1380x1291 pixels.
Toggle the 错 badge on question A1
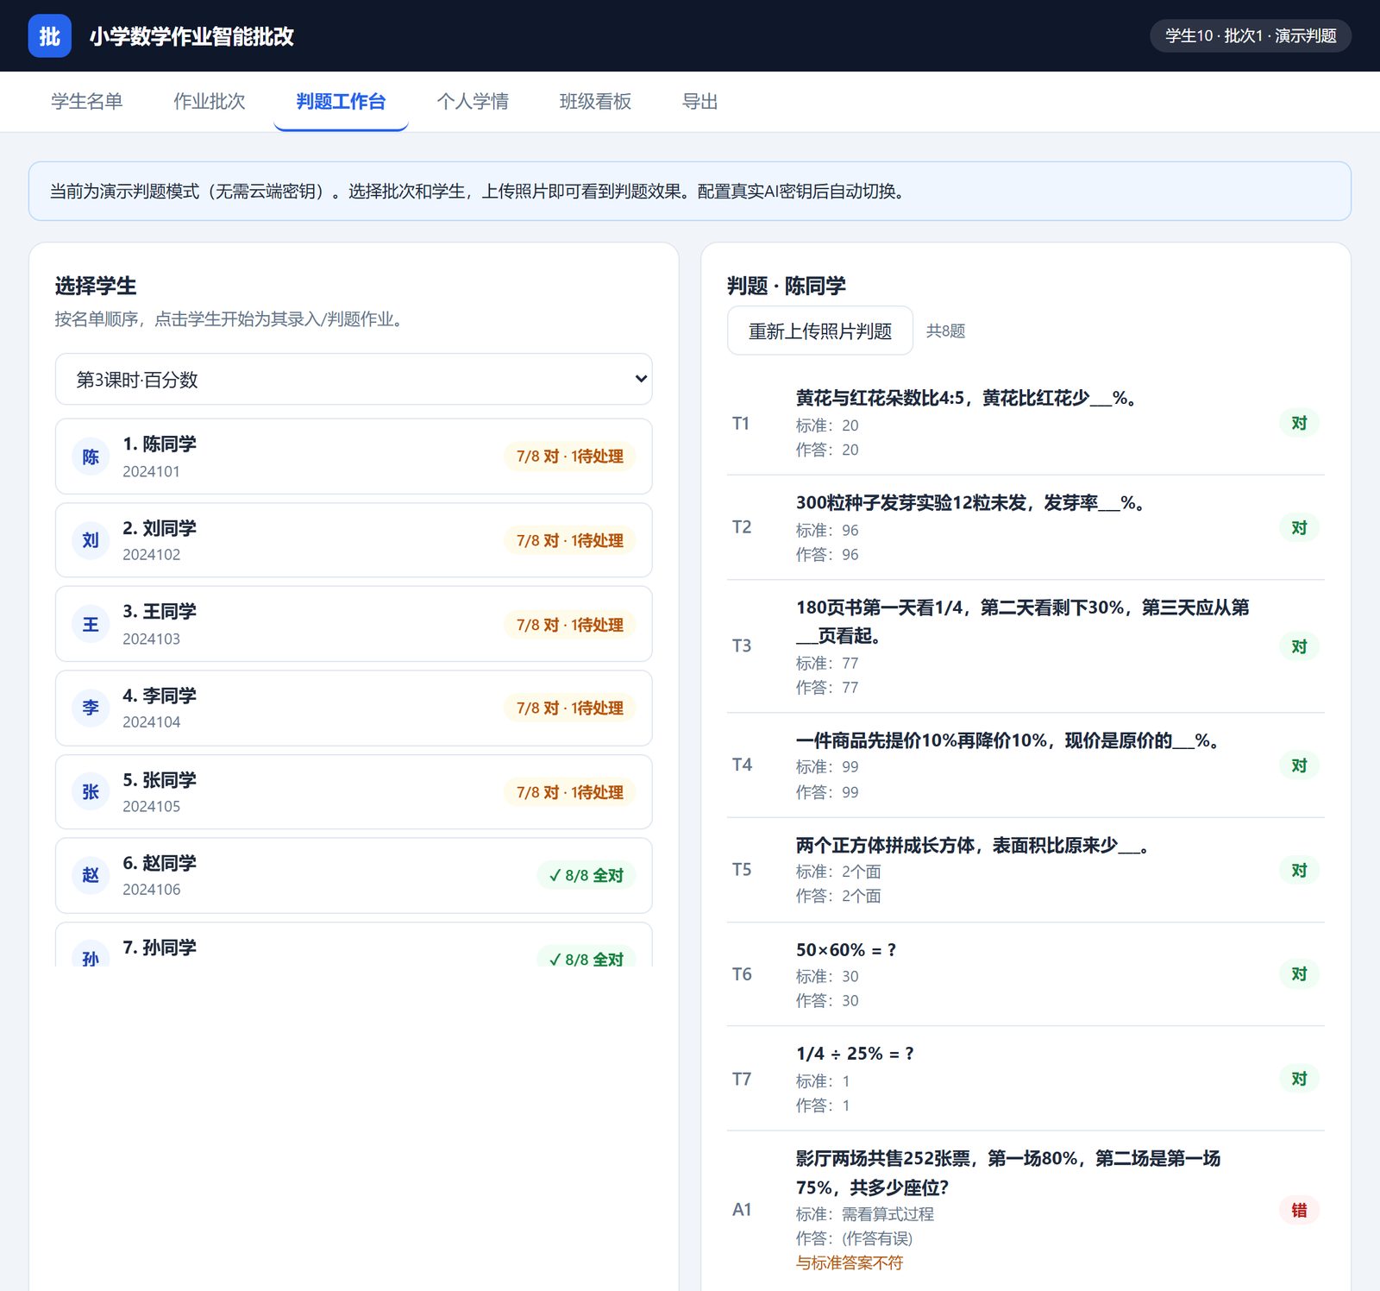coord(1299,1210)
